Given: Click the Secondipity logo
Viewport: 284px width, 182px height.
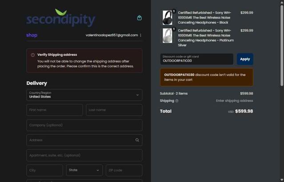Looking at the screenshot, I should [x=61, y=18].
